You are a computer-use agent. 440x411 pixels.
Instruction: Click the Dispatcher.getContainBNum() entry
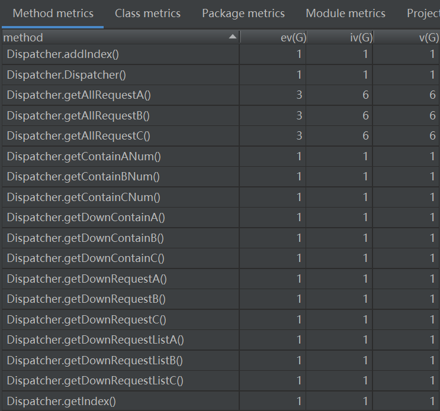tap(83, 176)
